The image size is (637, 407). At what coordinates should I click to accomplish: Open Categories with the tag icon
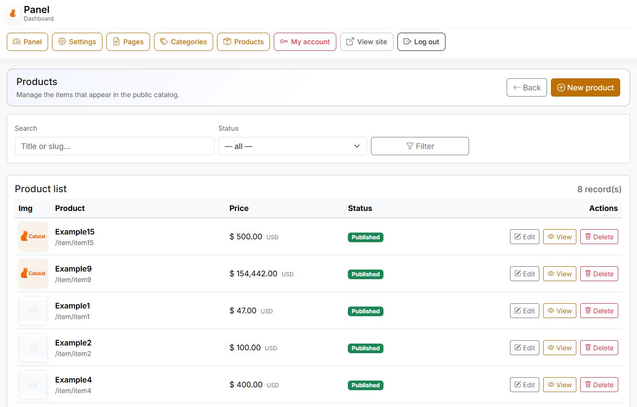click(x=183, y=42)
